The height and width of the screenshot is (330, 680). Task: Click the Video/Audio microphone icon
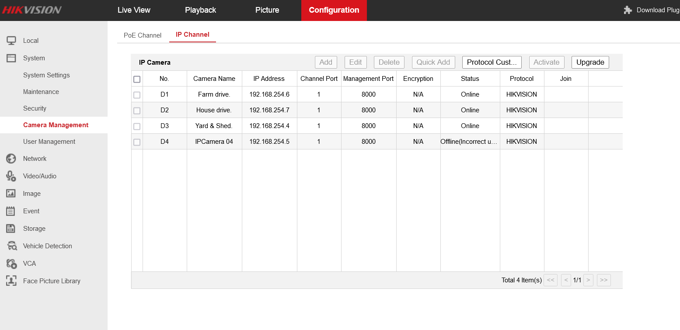pos(11,176)
